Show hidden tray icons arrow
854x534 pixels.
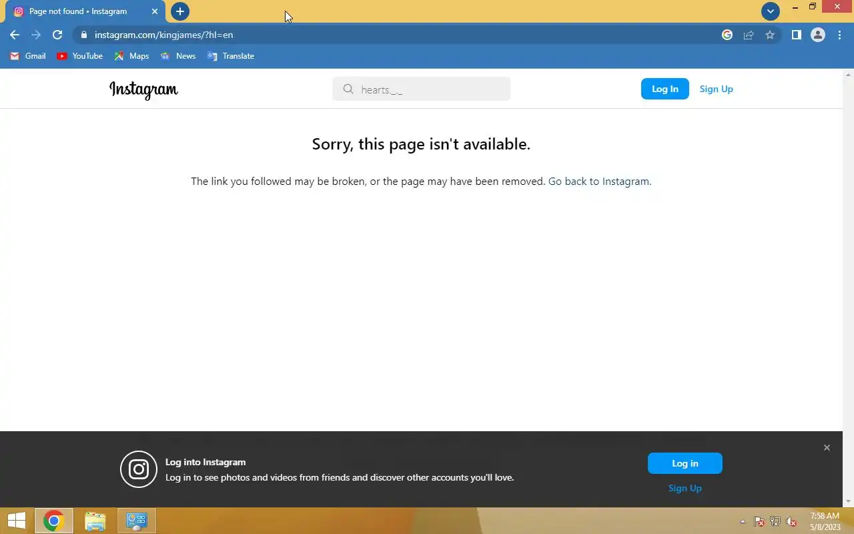point(743,522)
